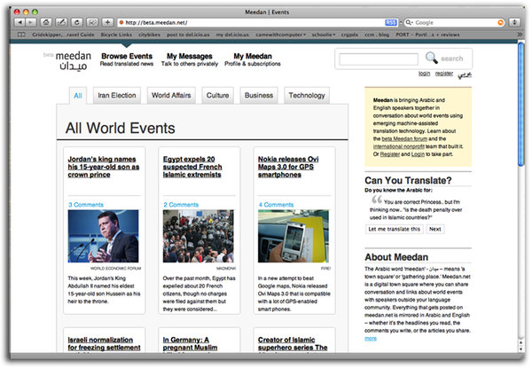Click the Let me translate this button

coord(395,229)
